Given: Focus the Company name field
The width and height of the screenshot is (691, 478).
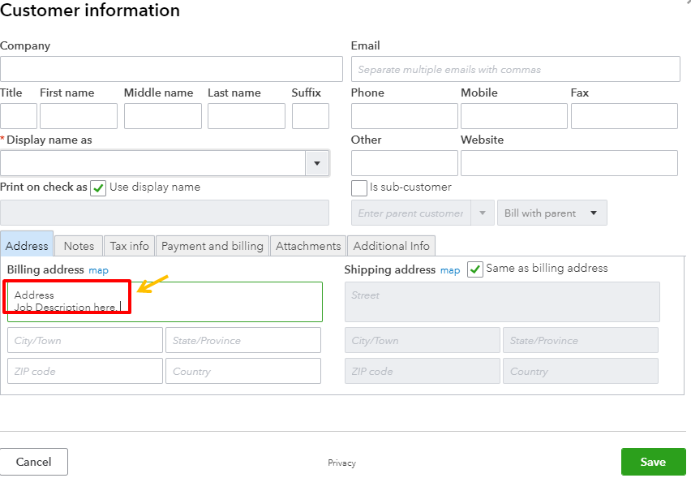Looking at the screenshot, I should click(x=171, y=69).
